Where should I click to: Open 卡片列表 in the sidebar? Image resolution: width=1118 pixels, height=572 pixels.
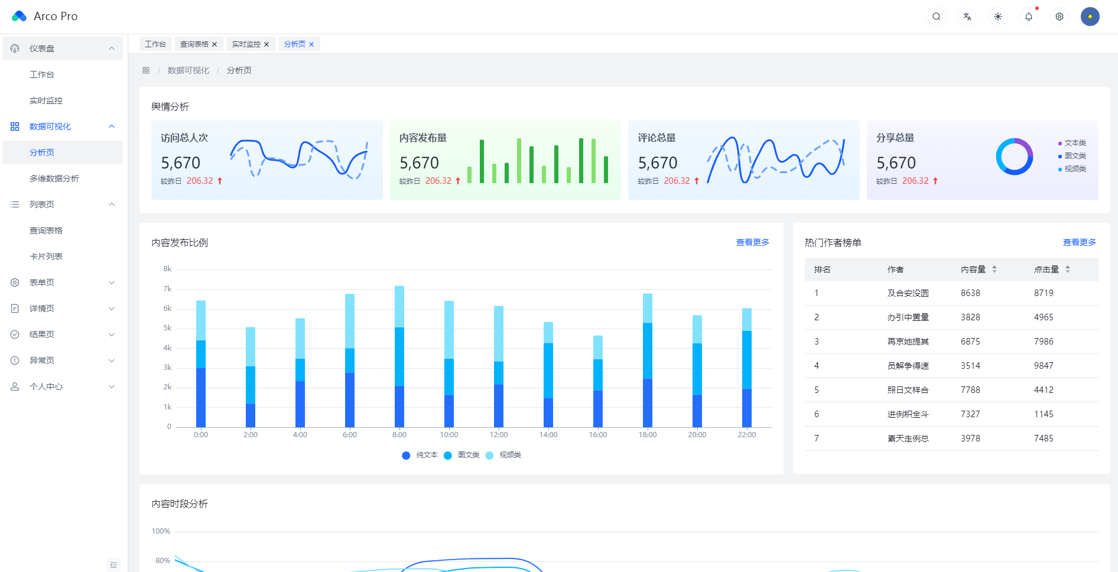tap(63, 256)
